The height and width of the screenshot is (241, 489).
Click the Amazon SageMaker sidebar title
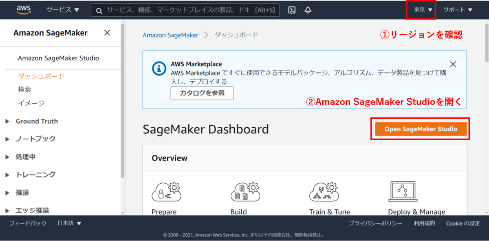click(51, 33)
